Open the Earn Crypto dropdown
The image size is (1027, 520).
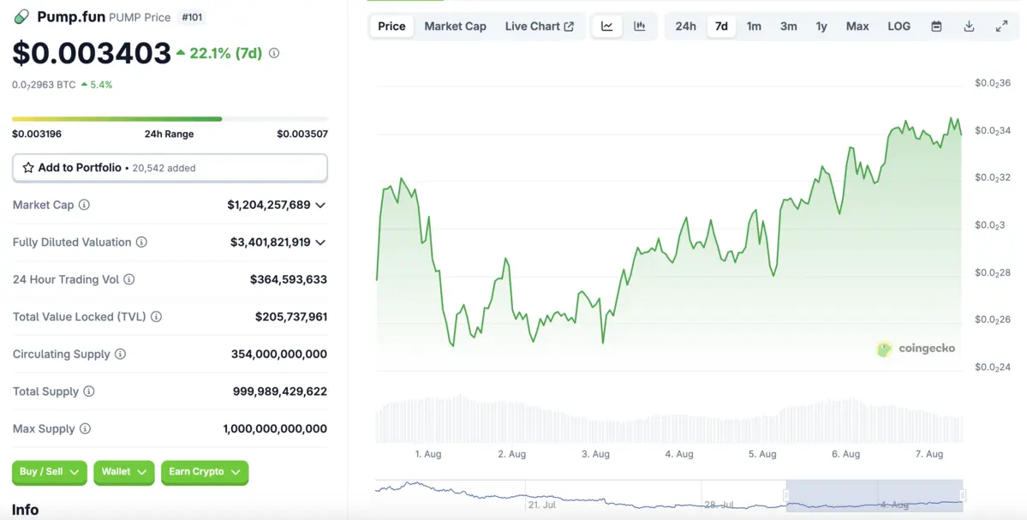(x=204, y=472)
